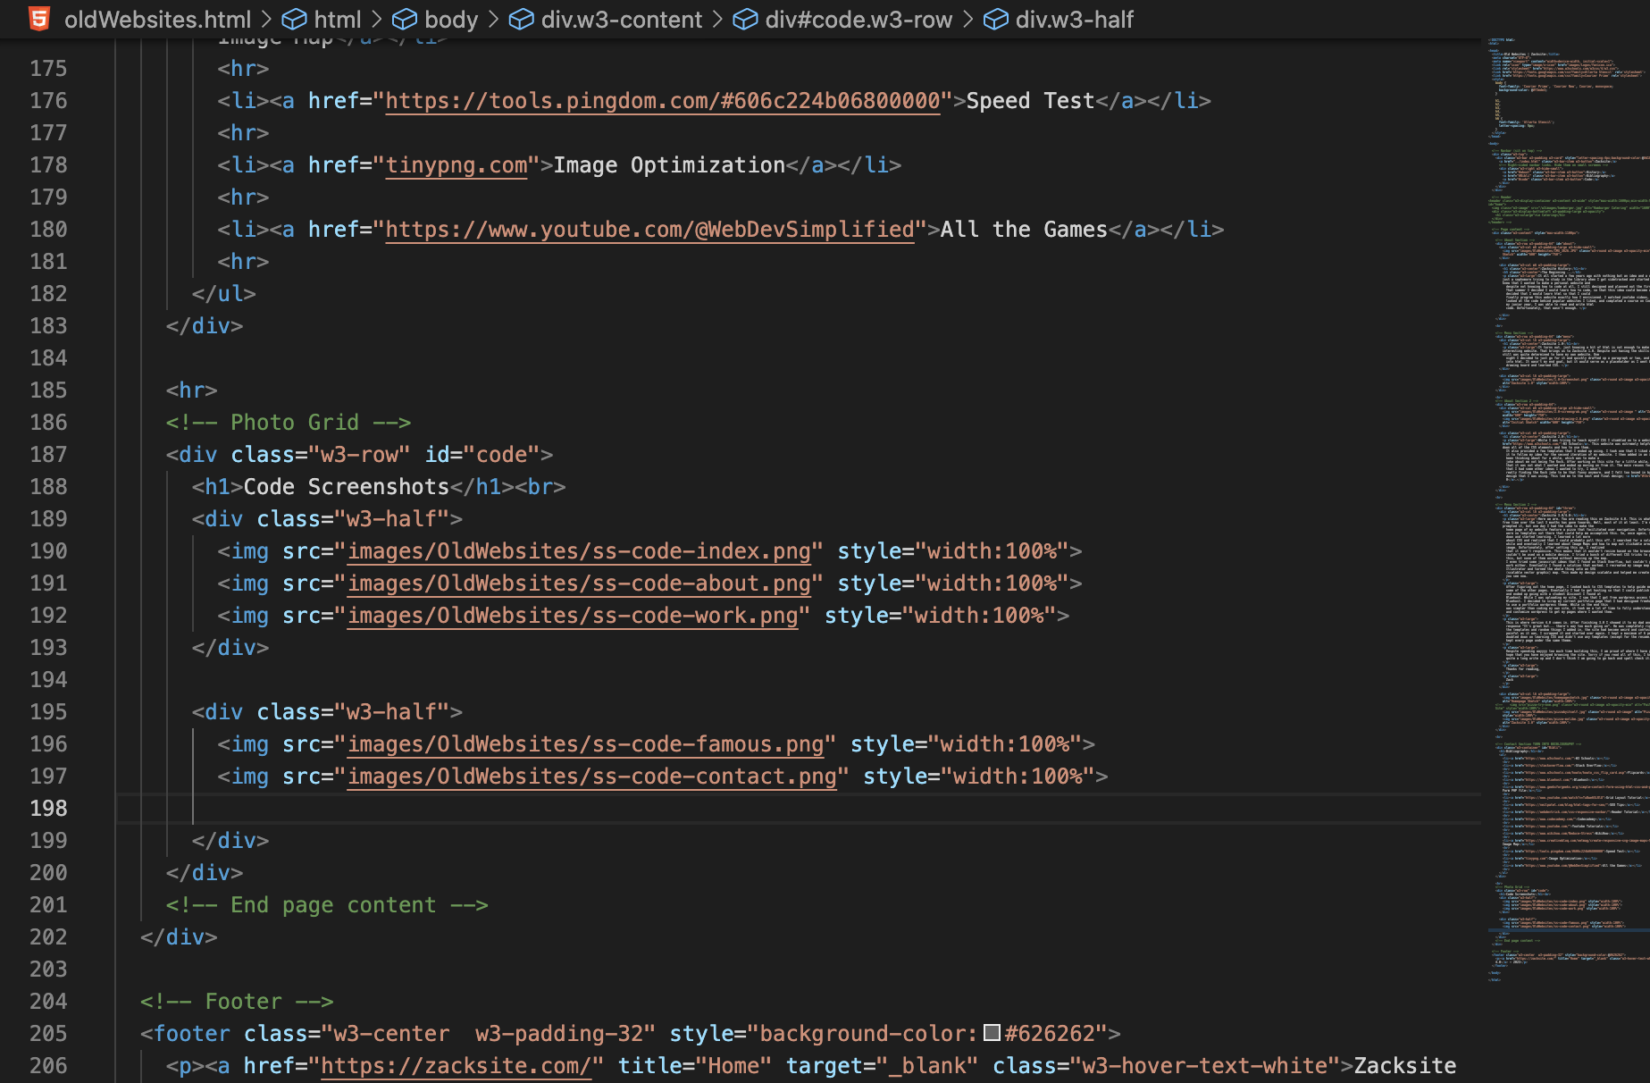Click line number 187 in the gutter

click(x=48, y=455)
